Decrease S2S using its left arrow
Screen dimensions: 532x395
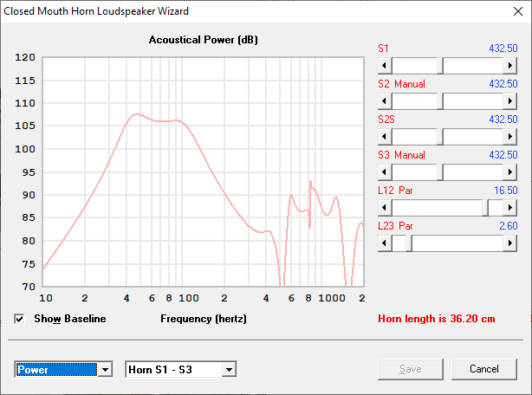[x=385, y=137]
